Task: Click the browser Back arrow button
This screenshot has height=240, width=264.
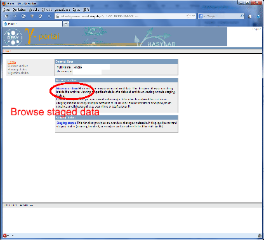Action: point(6,16)
